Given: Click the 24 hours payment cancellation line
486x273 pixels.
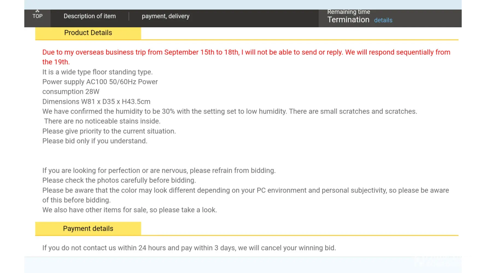Looking at the screenshot, I should [x=189, y=248].
